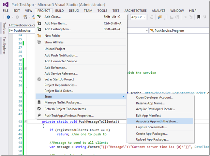Click the comment out lines toolbar icon
This screenshot has width=210, height=156.
tap(185, 17)
